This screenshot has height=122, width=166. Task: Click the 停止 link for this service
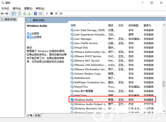(x=29, y=34)
